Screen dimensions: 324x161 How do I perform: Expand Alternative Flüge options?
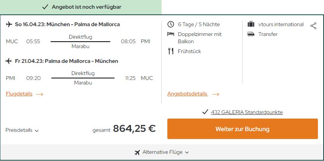(162, 152)
